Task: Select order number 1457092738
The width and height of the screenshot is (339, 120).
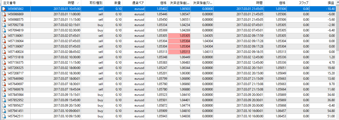Action: point(15,25)
